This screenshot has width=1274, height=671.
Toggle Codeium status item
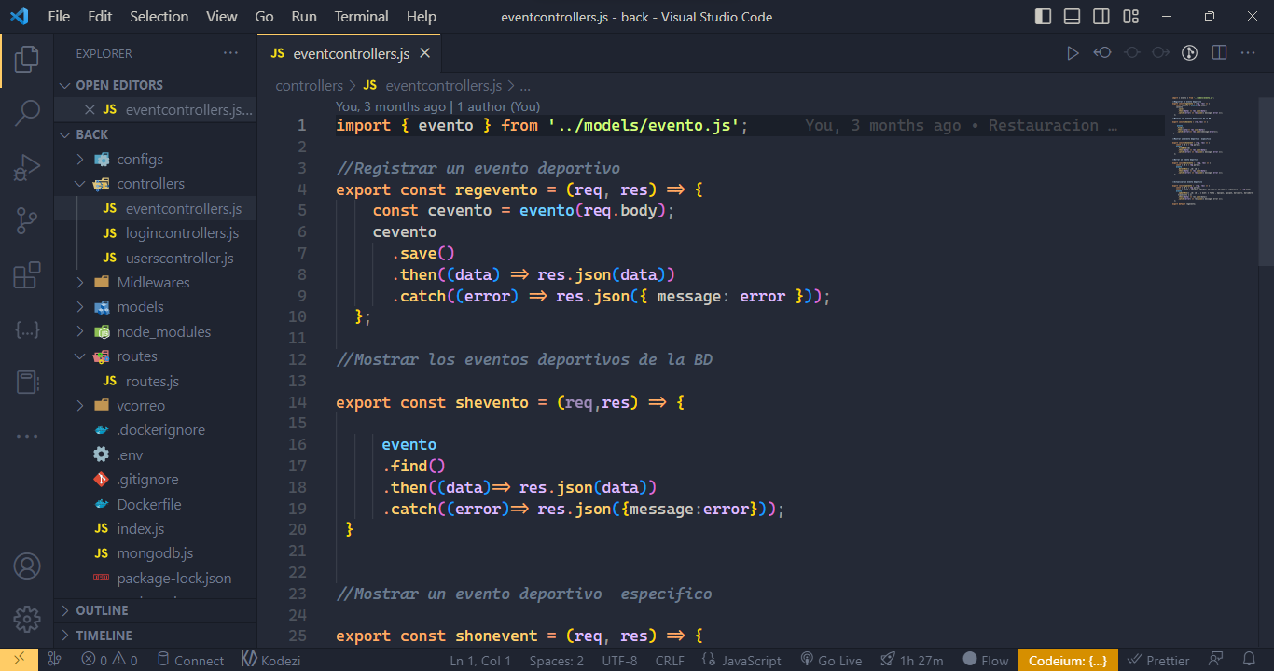tap(1068, 660)
